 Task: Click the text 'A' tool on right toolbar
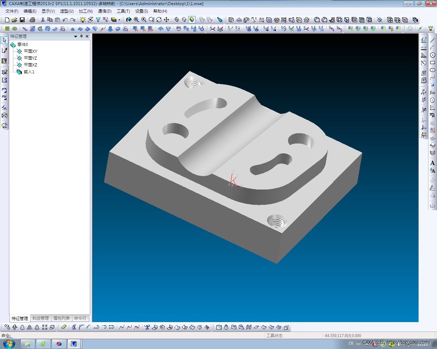pyautogui.click(x=432, y=163)
